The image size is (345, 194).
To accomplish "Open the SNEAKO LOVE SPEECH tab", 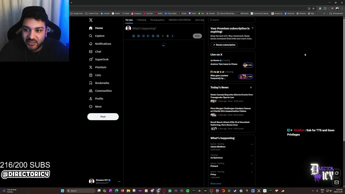I will click(180, 20).
